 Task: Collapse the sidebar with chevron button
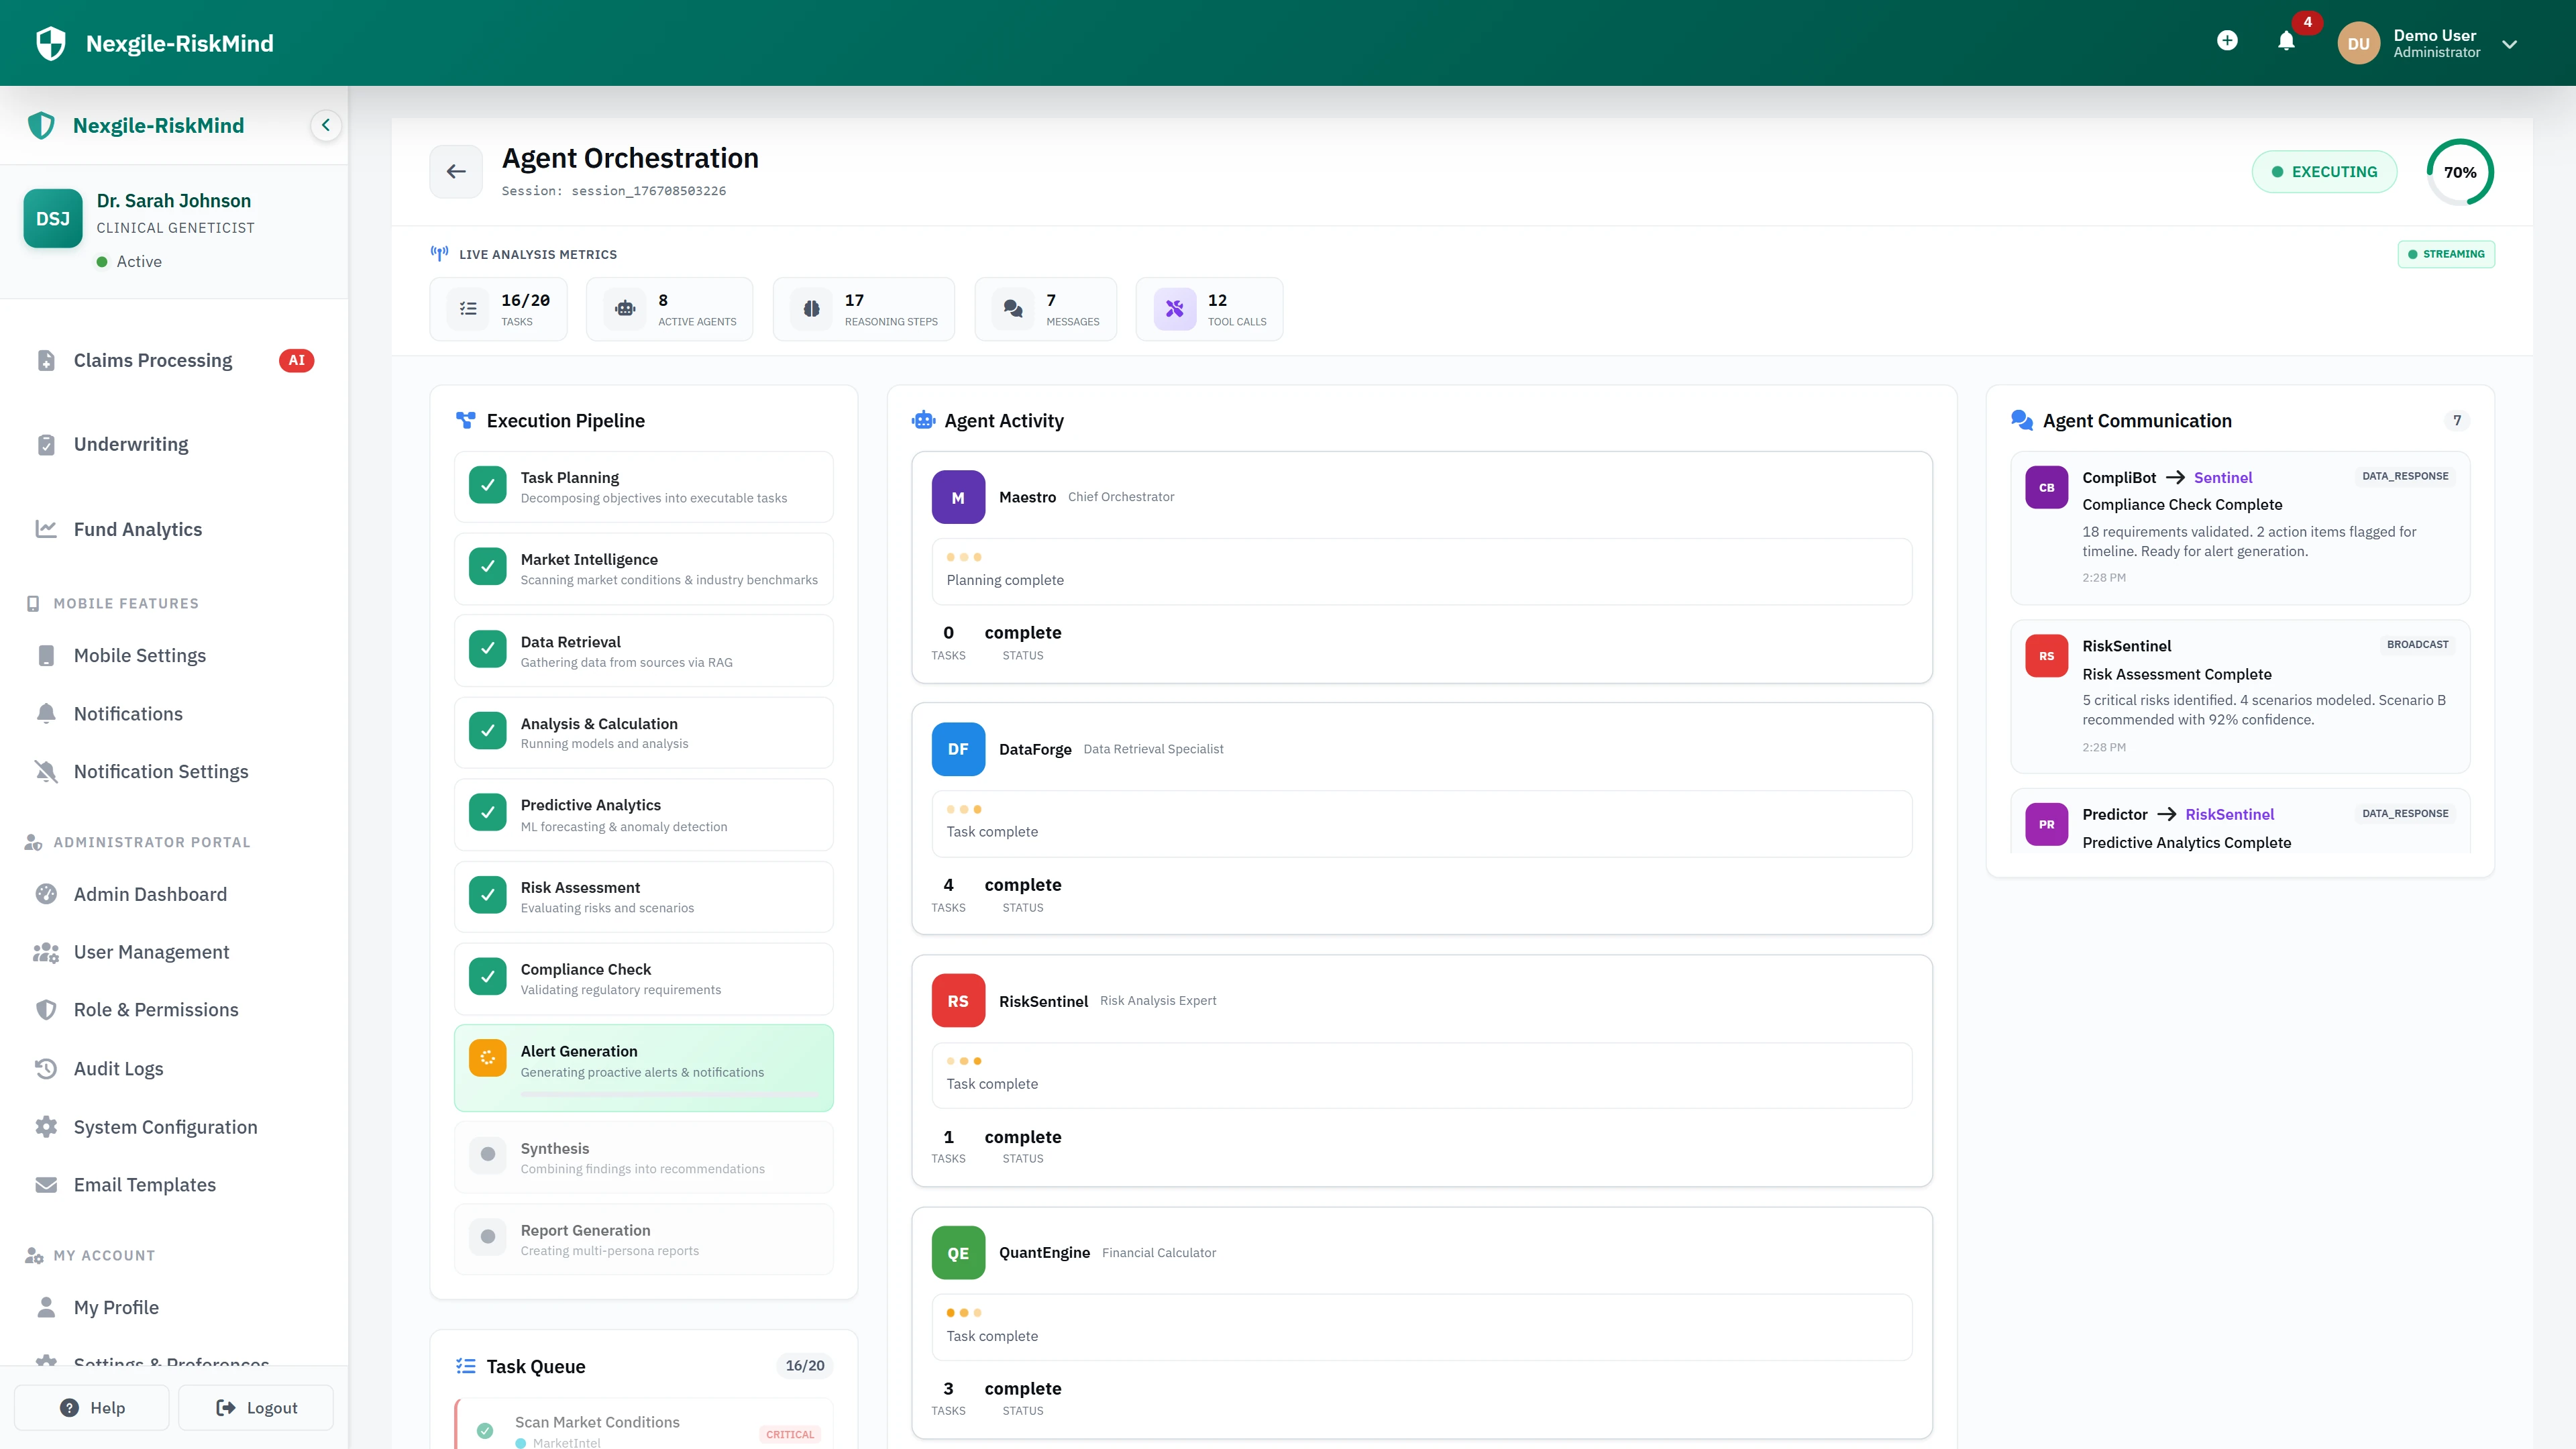(325, 125)
